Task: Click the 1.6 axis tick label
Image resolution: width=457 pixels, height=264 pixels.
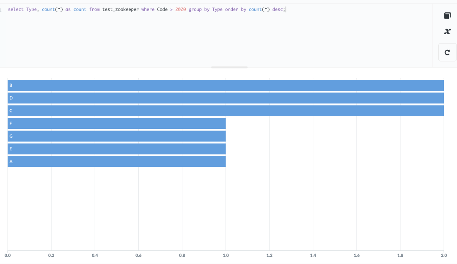Action: (x=357, y=255)
